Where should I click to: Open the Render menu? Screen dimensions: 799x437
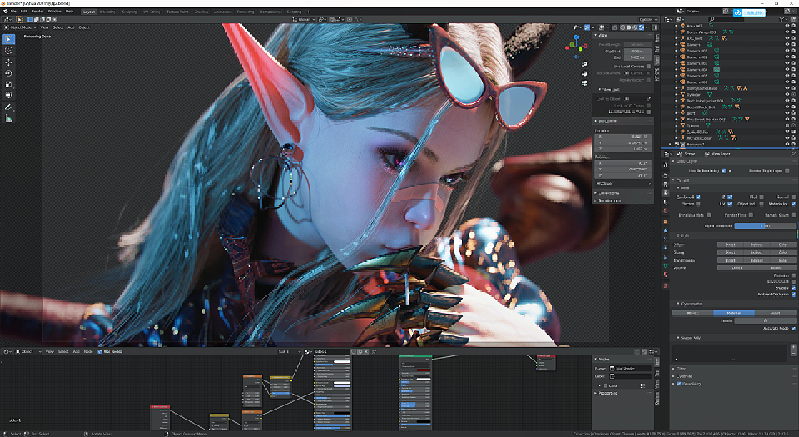tap(37, 11)
